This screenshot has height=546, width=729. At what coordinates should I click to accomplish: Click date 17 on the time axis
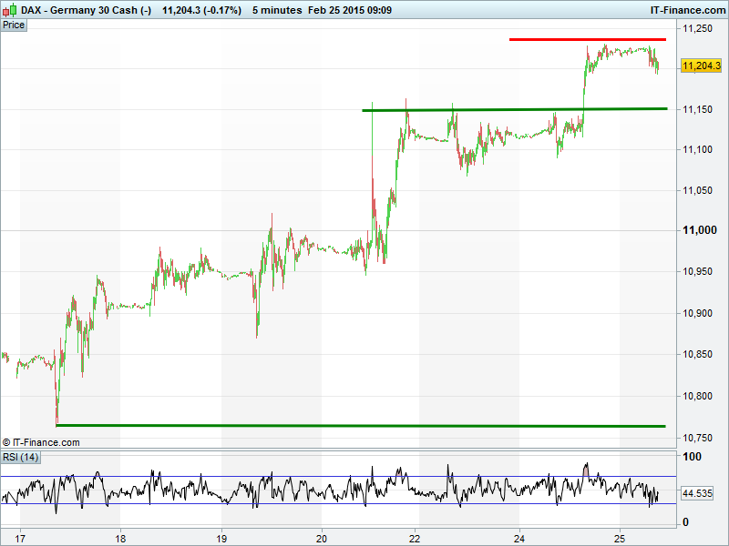pos(21,537)
